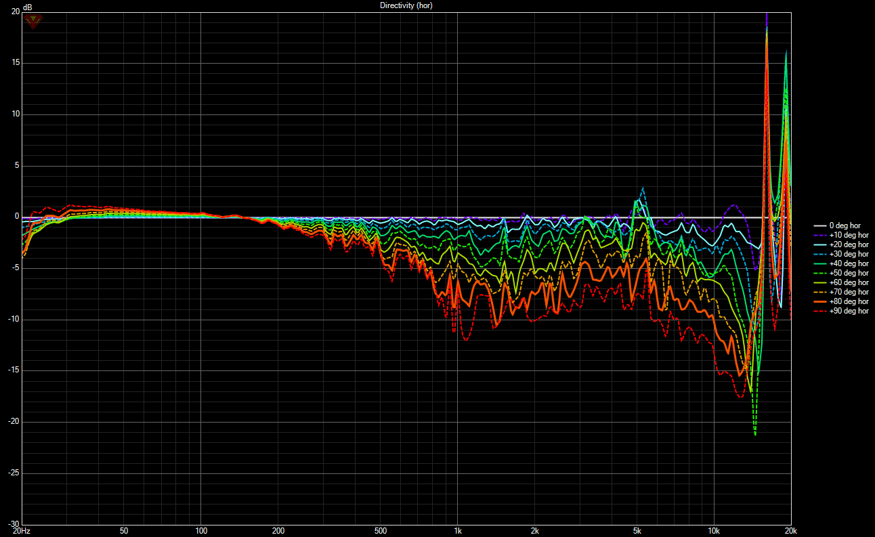Click the "1k" frequency axis label
This screenshot has width=875, height=537.
tap(458, 530)
